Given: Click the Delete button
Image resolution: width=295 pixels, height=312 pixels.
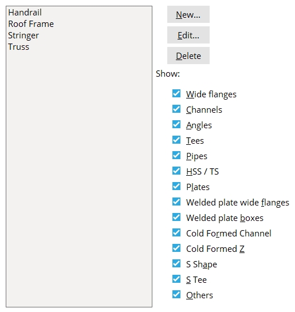Looking at the screenshot, I should [x=188, y=56].
